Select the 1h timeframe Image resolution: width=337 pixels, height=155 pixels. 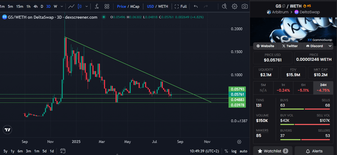pos(28,6)
